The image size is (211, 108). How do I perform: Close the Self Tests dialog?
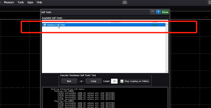(x=165, y=12)
